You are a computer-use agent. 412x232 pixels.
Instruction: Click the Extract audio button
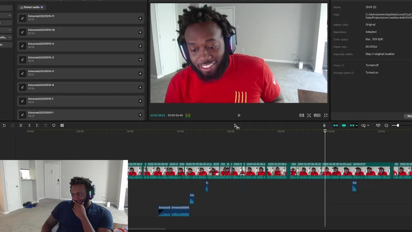[x=32, y=7]
